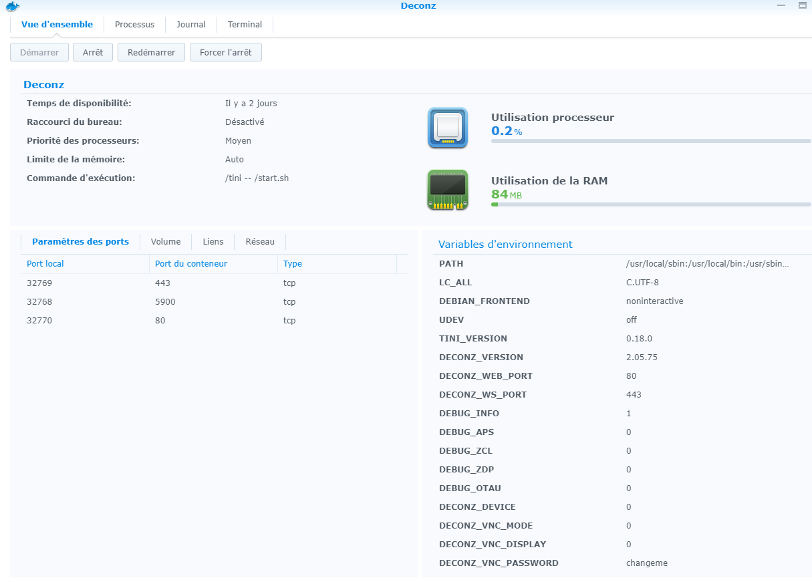
Task: Select the DEBIAN_FRONTEND variable
Action: coord(485,301)
